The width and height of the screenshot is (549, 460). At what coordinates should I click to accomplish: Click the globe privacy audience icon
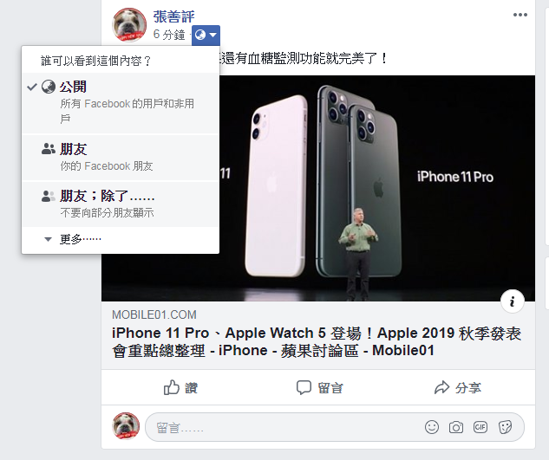coord(200,35)
